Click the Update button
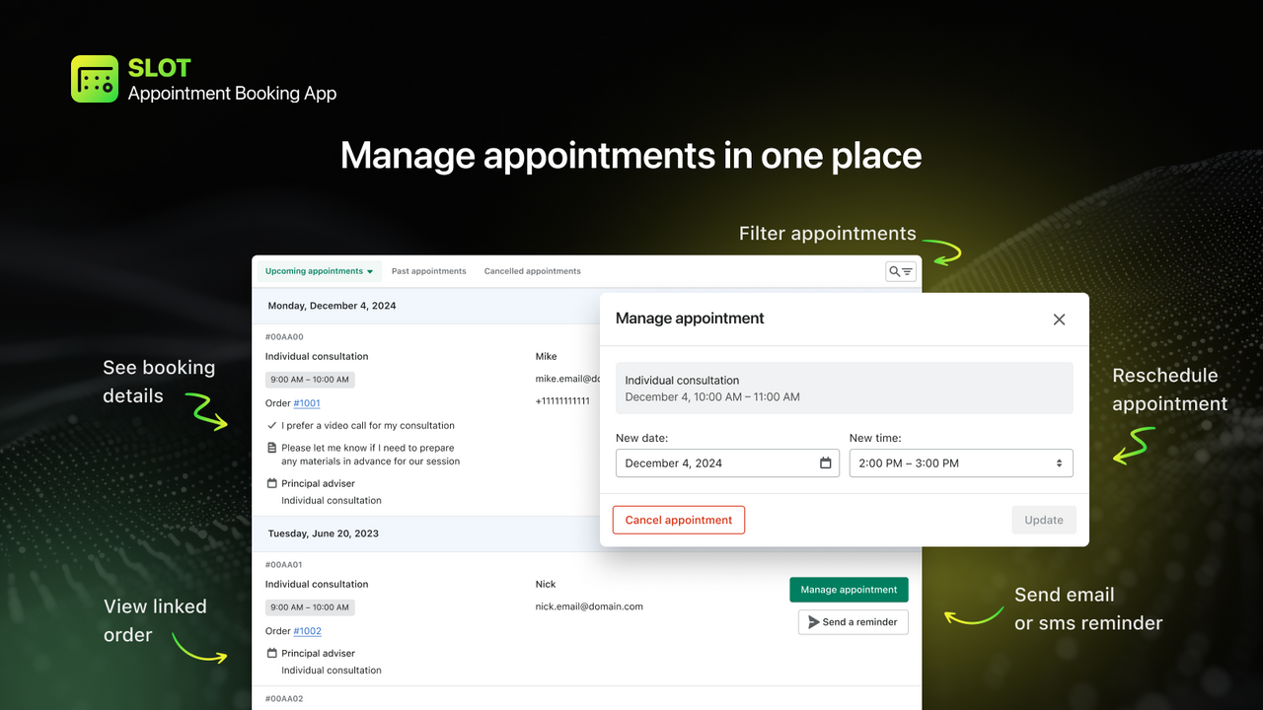Screen dimensions: 1263x710 pyautogui.click(x=1044, y=520)
